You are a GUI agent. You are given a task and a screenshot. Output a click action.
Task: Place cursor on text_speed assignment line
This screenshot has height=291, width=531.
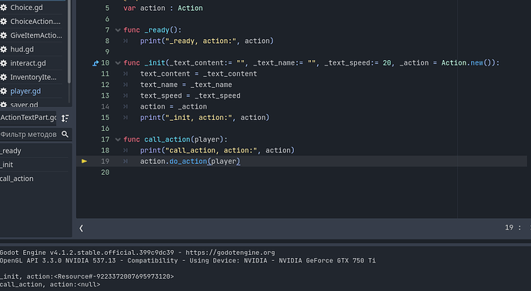(x=190, y=95)
